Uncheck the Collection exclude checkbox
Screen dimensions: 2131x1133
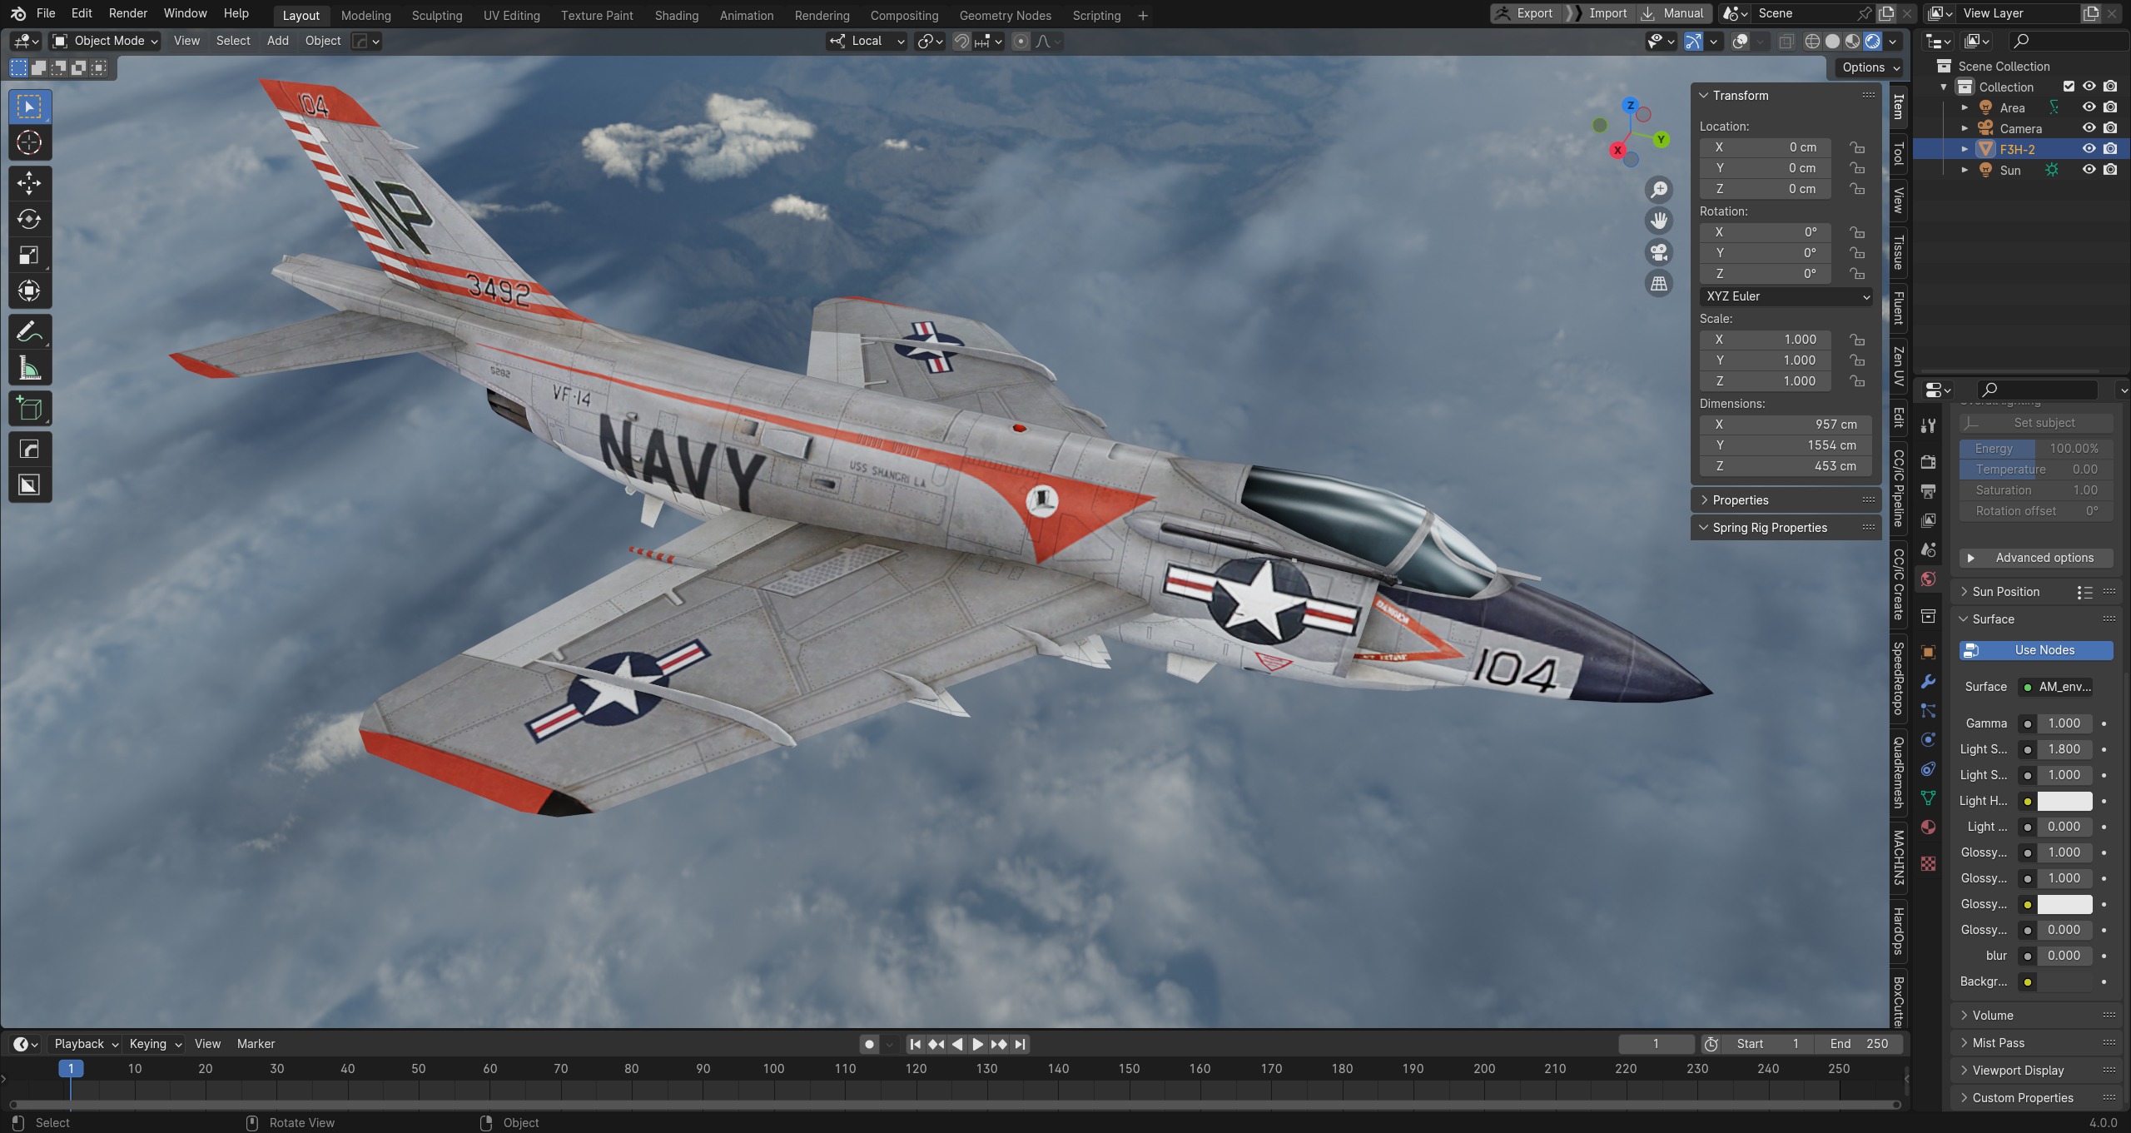tap(2069, 87)
